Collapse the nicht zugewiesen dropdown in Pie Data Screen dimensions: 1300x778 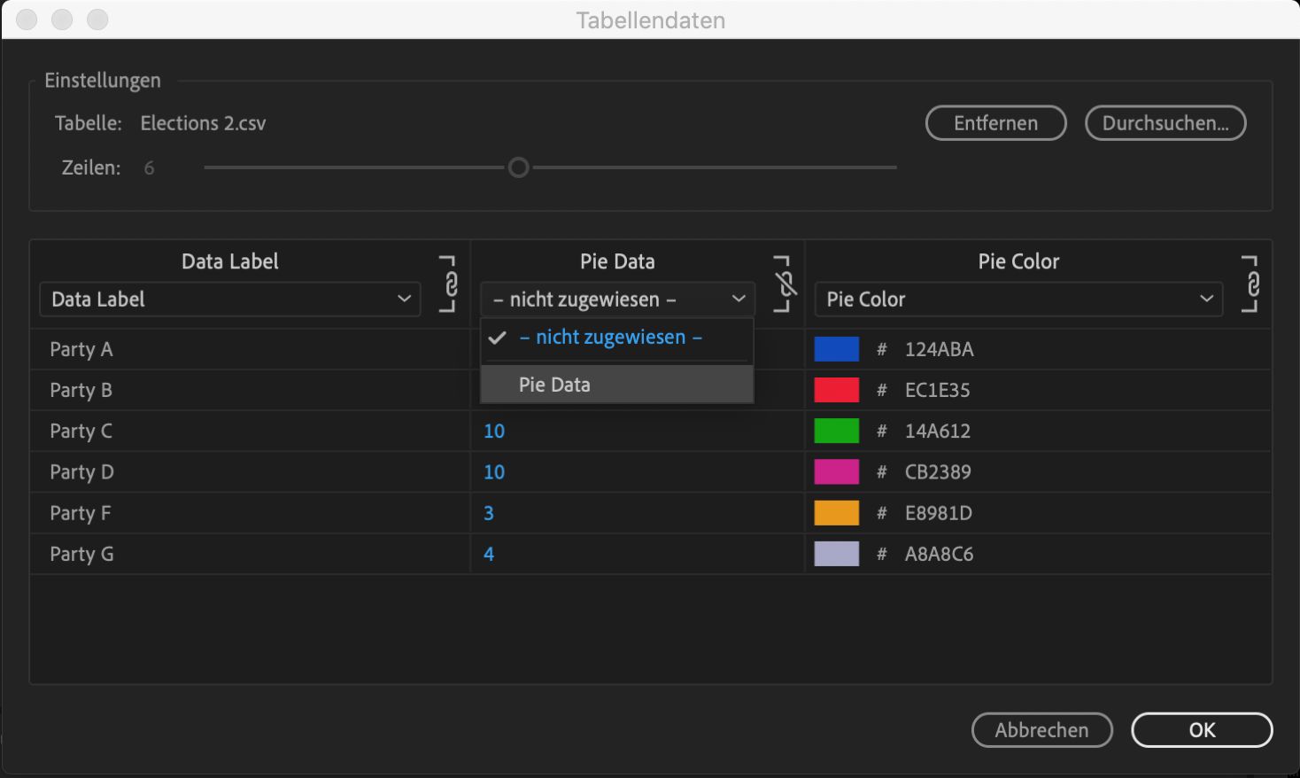point(617,300)
